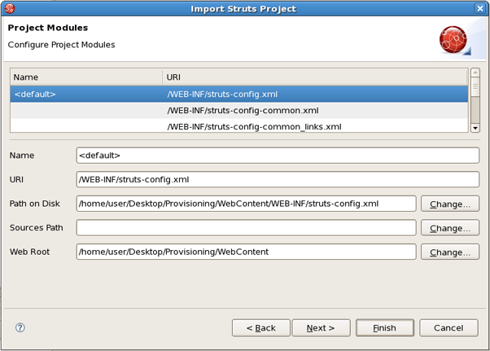Screen dimensions: 490x351
Task: Go to previous step with Back
Action: 261,328
